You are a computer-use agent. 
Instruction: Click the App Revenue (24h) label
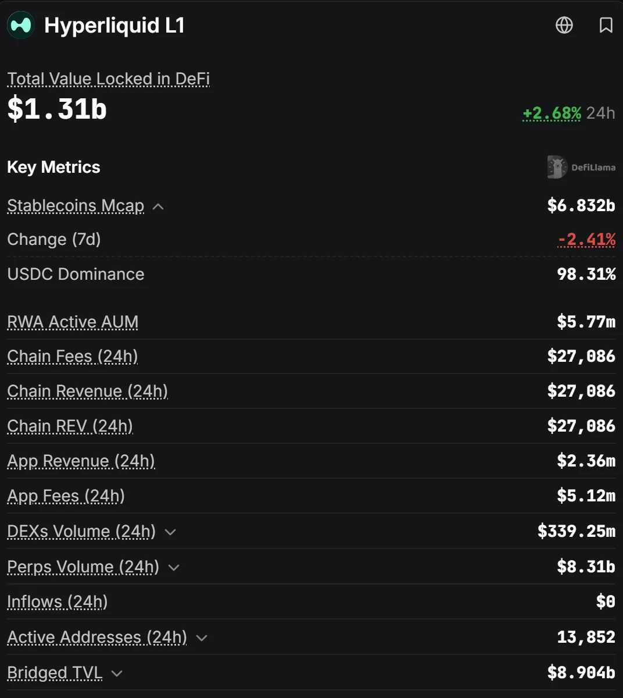tap(81, 461)
